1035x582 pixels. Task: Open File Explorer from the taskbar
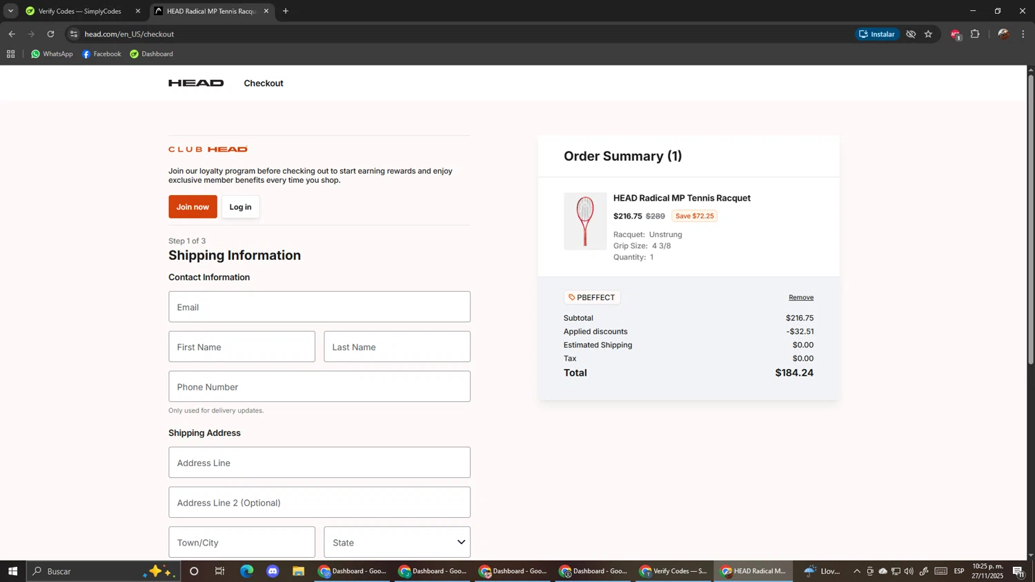click(x=299, y=572)
